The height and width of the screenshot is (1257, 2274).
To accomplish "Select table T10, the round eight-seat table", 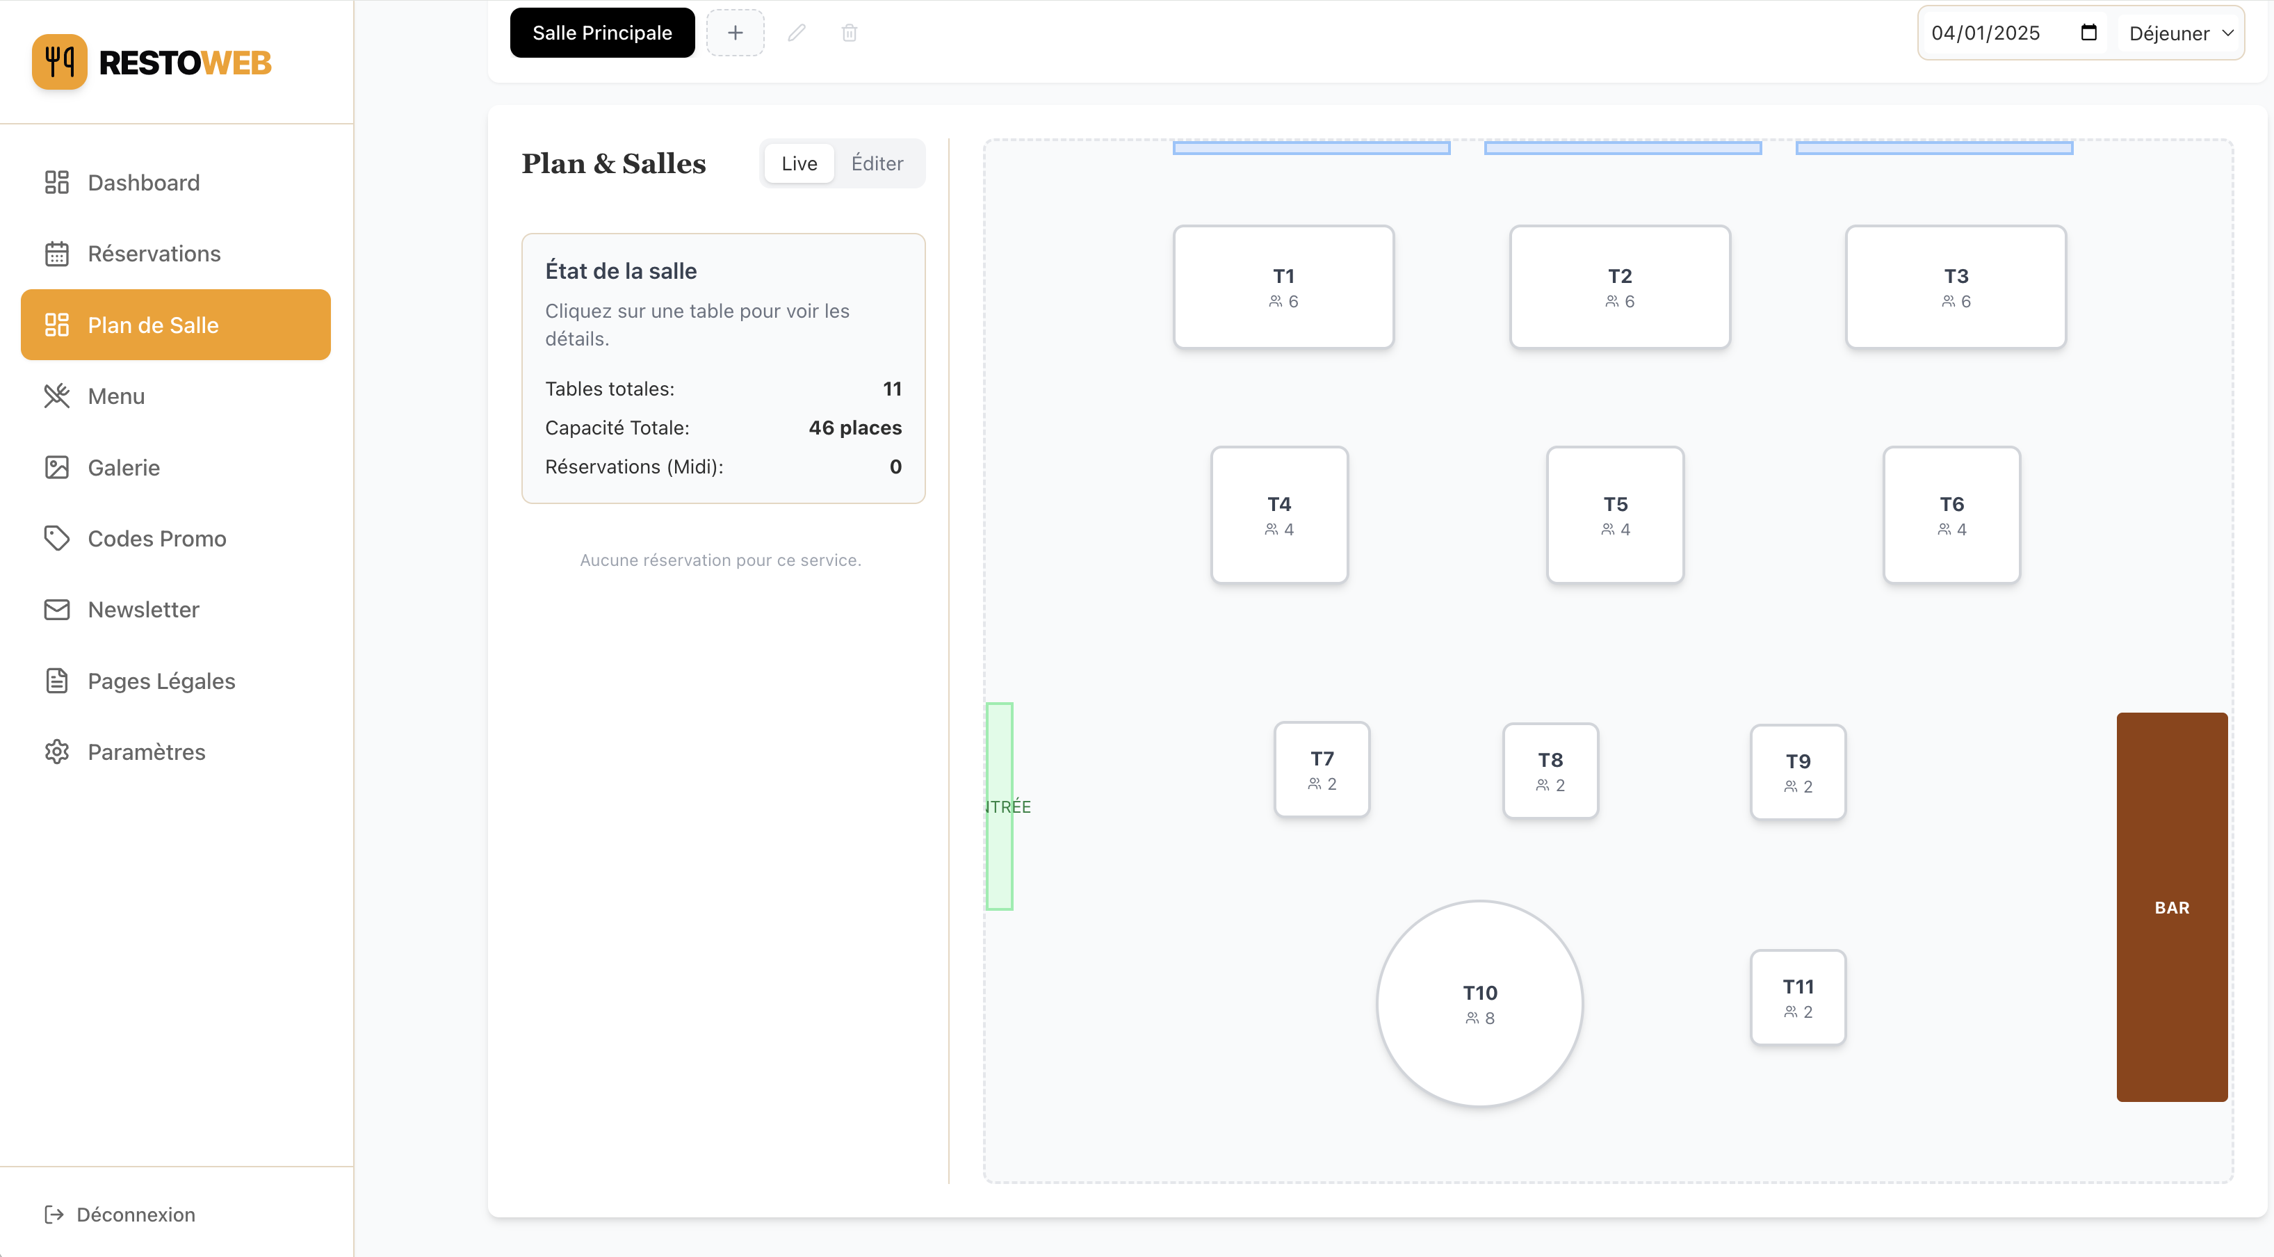I will 1479,1004.
